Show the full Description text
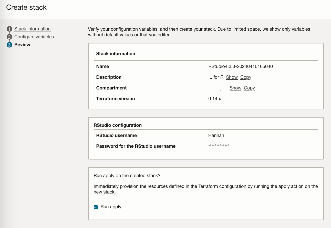Image resolution: width=331 pixels, height=228 pixels. (x=232, y=77)
